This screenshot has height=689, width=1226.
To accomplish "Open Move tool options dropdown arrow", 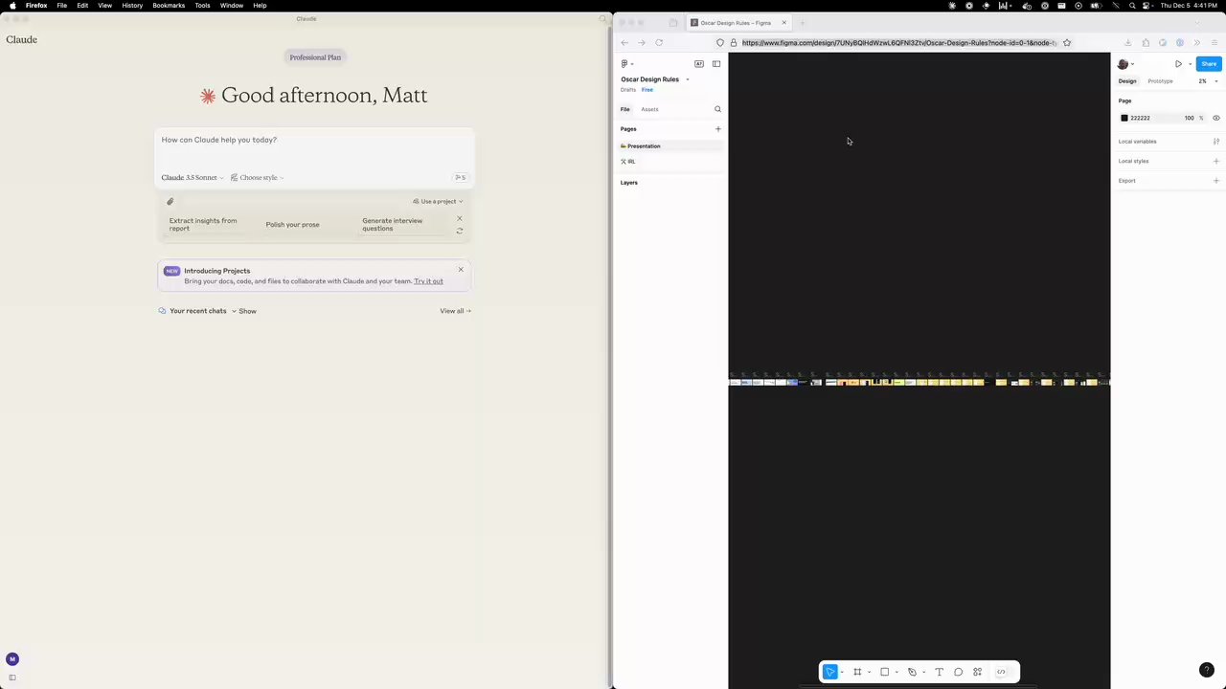I will click(842, 672).
